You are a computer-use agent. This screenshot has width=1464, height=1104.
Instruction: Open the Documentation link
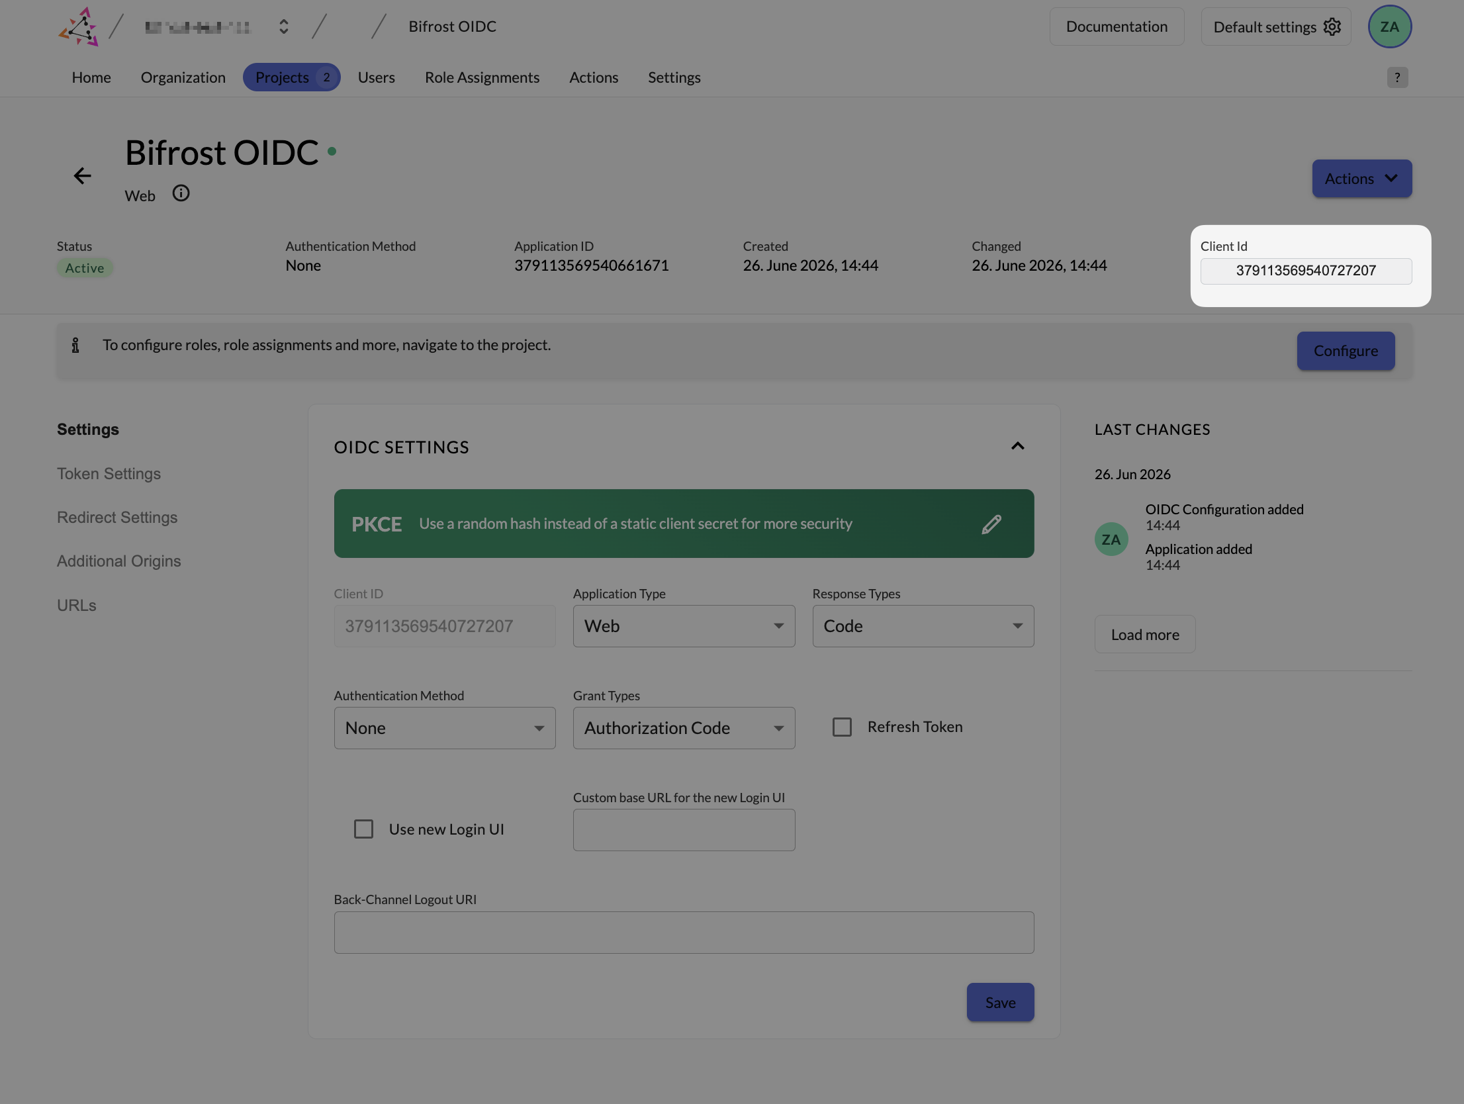click(x=1117, y=27)
